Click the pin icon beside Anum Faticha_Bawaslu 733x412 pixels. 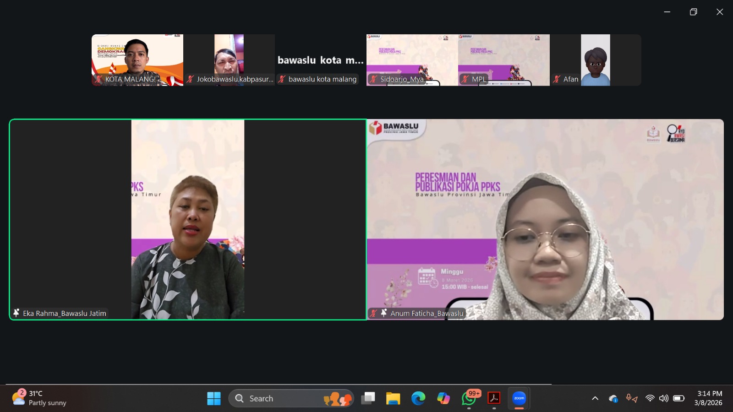[x=384, y=313]
